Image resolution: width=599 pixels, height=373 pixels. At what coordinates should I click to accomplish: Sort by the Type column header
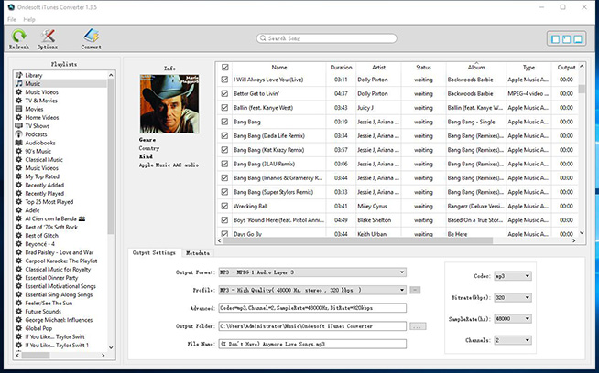pyautogui.click(x=528, y=67)
